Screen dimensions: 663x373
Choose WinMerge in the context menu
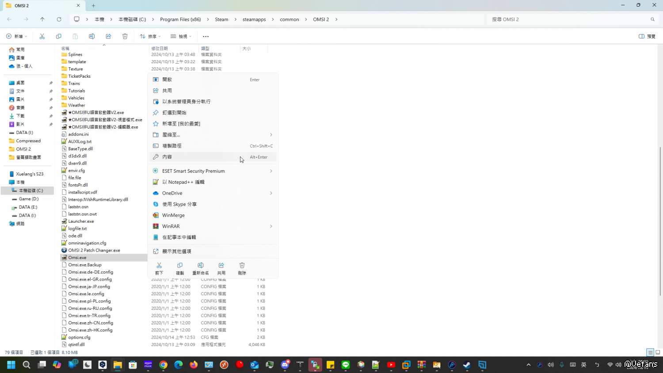pos(213,215)
